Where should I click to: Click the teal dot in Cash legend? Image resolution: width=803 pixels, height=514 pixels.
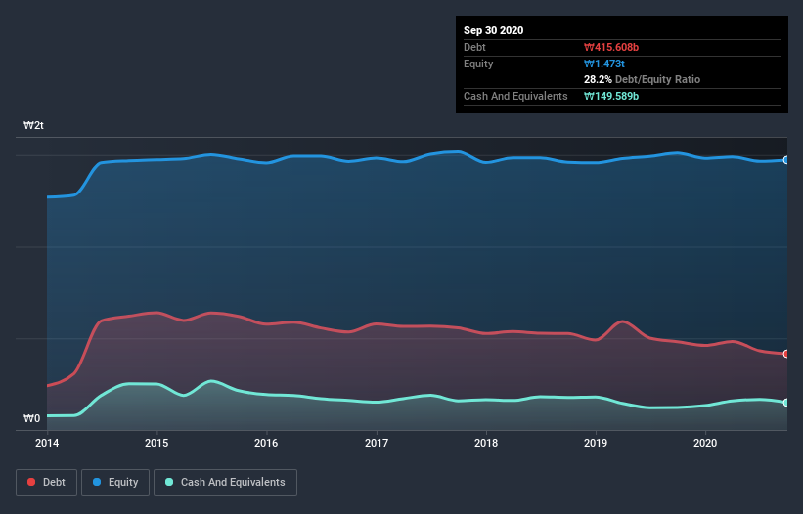click(169, 482)
